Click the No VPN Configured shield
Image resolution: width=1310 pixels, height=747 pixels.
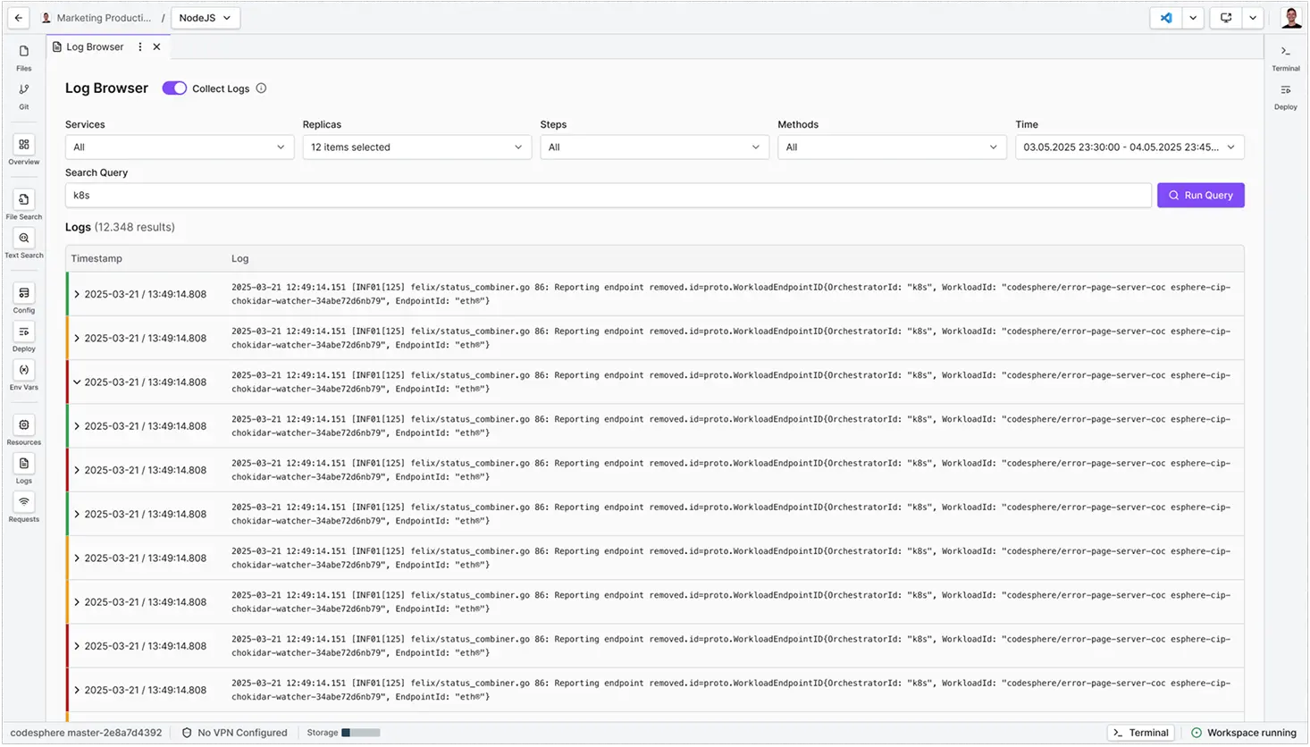pos(187,734)
